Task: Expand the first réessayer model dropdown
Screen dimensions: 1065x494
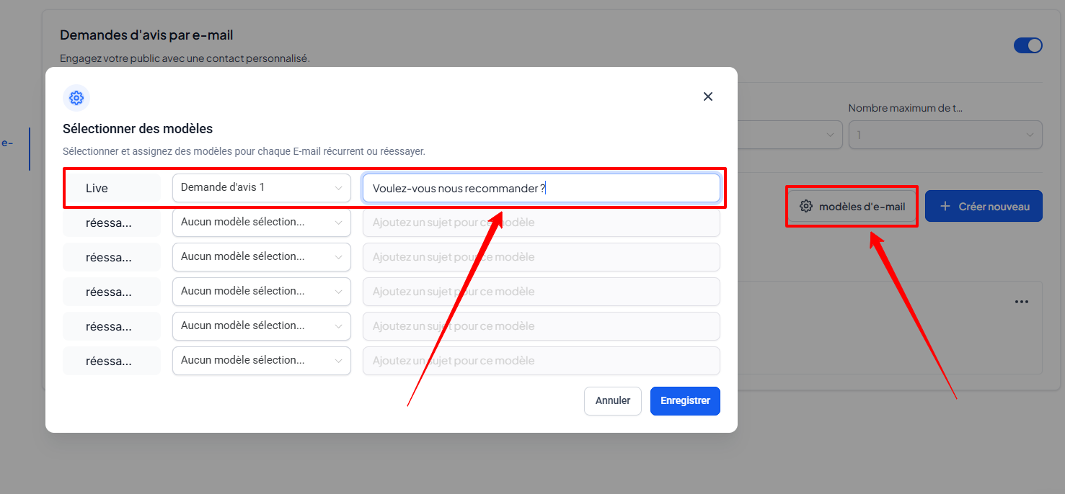Action: coord(261,223)
